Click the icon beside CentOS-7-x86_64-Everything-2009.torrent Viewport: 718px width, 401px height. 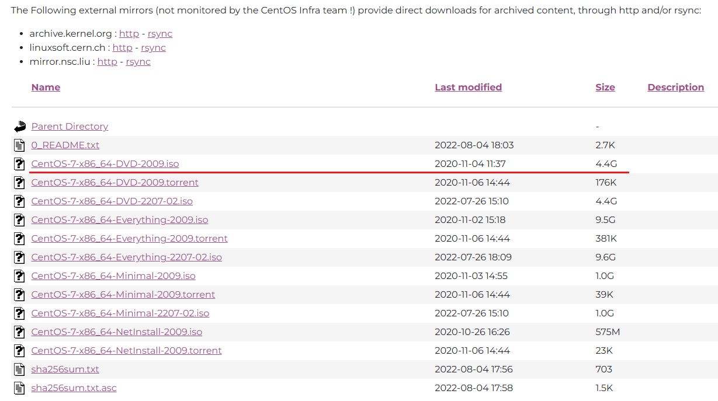click(20, 238)
